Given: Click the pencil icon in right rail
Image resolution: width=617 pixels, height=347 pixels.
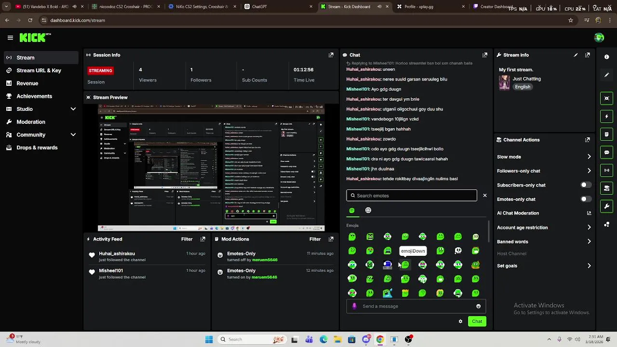Looking at the screenshot, I should (x=607, y=75).
